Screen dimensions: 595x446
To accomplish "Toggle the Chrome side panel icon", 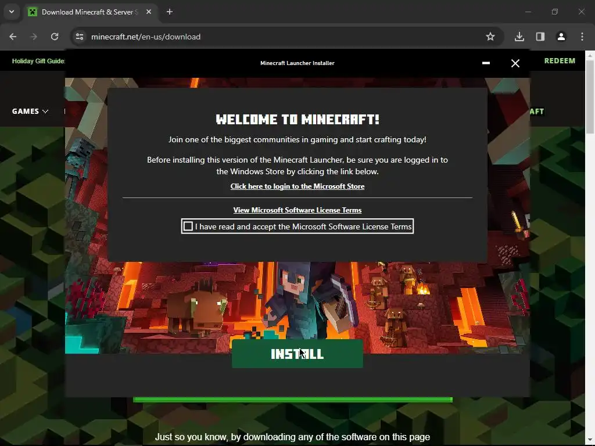I will pyautogui.click(x=540, y=37).
